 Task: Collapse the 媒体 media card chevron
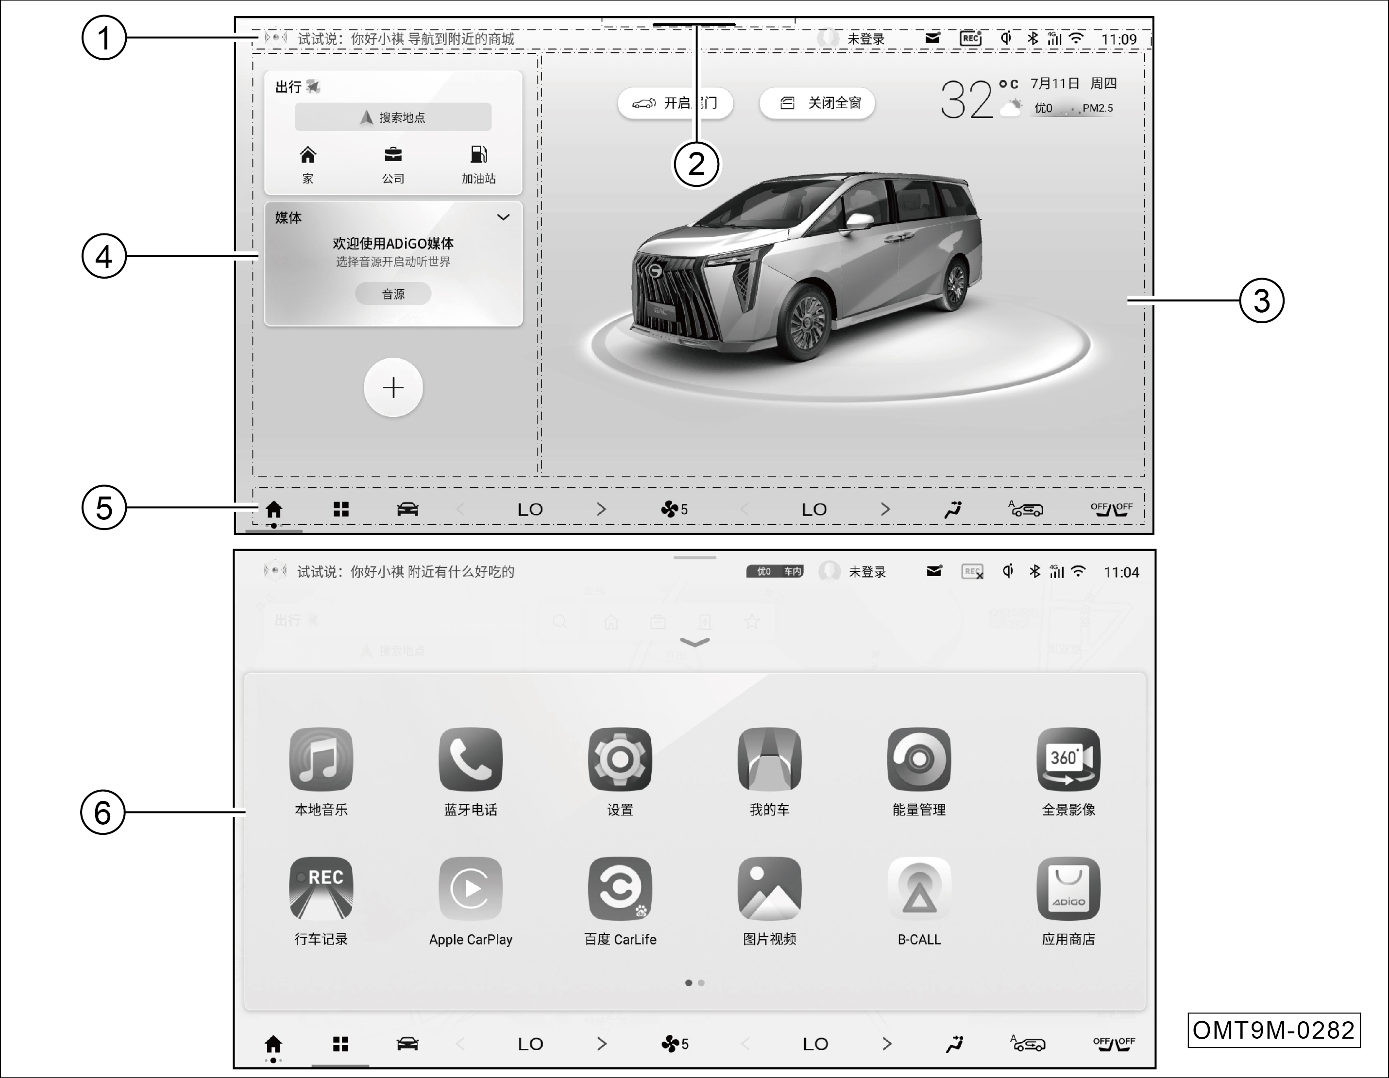503,217
